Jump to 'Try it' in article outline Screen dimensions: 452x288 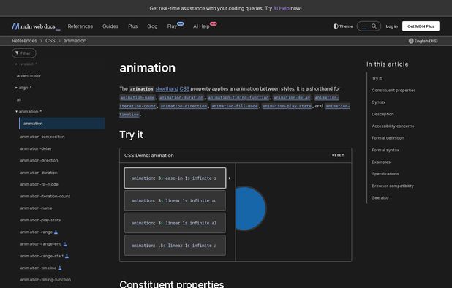pyautogui.click(x=377, y=78)
